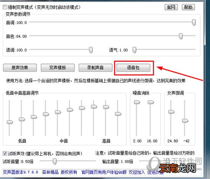Apply the 原声效果 button
Screen dimensions: 210x179
(x=20, y=68)
